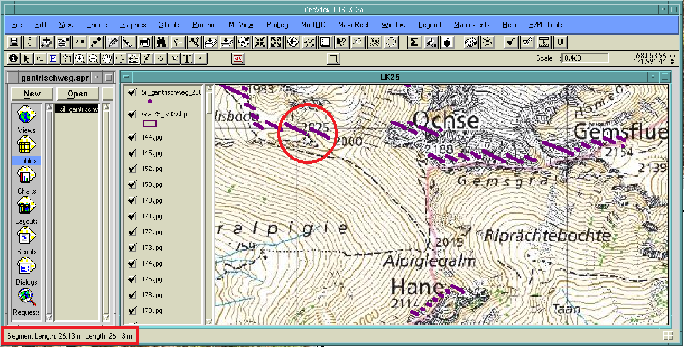Choose the Zoom In magnifier tool
The image size is (684, 347).
80,59
